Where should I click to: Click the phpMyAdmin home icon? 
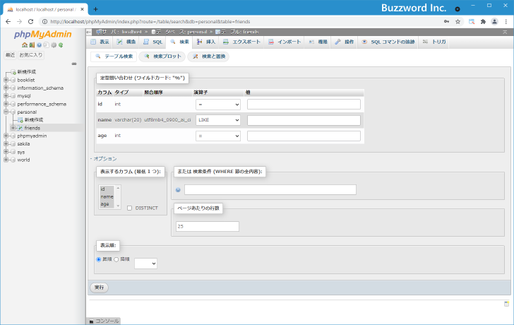point(23,45)
